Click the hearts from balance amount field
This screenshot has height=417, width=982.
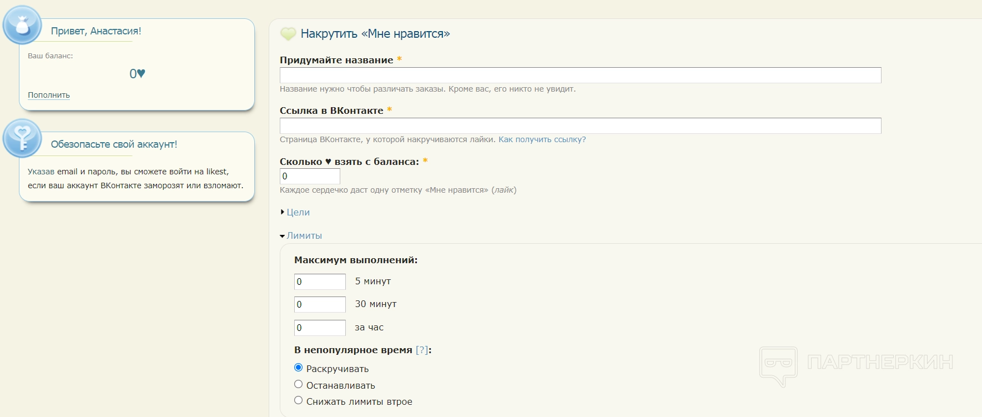coord(310,177)
